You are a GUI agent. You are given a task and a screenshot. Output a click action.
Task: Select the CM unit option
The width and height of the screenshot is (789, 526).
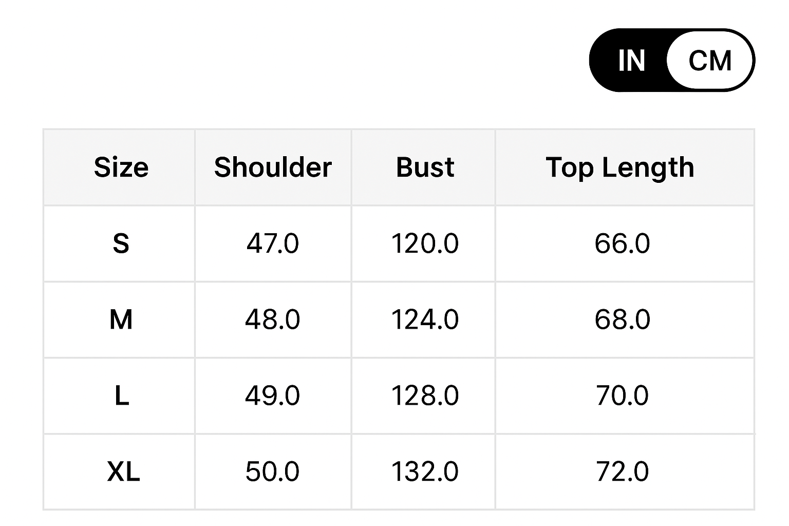coord(710,61)
